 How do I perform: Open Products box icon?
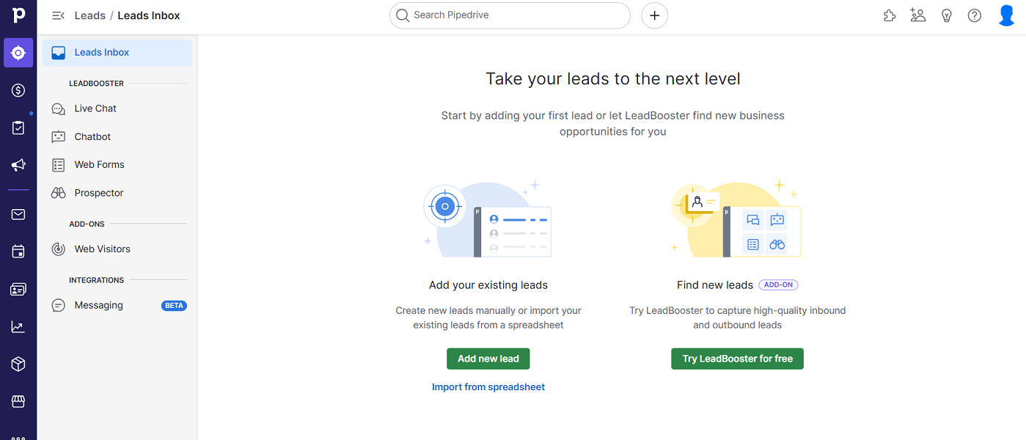pos(18,364)
